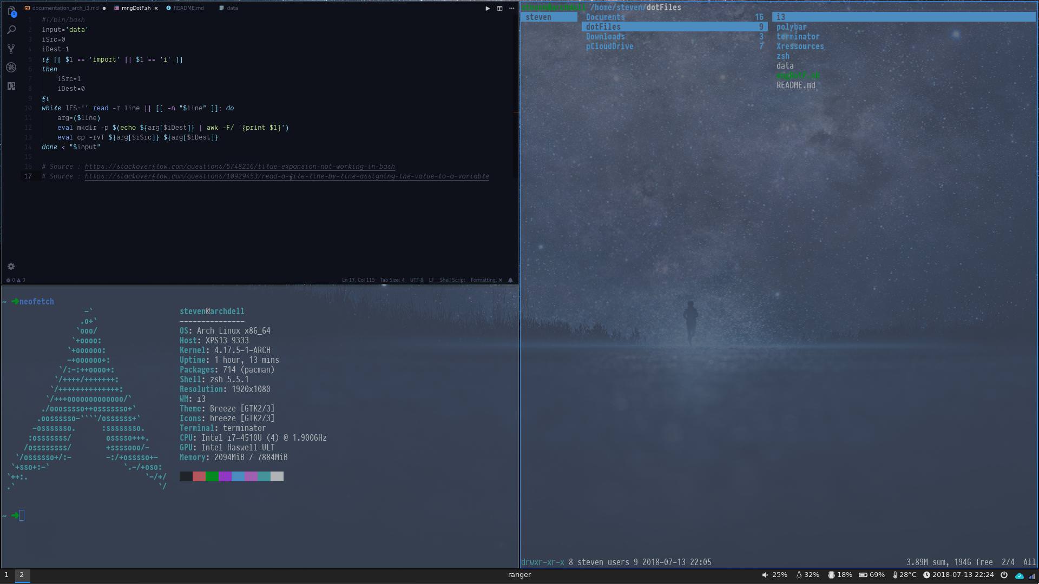Close the mngDotF.sh tab
Image resolution: width=1039 pixels, height=584 pixels.
(x=156, y=8)
